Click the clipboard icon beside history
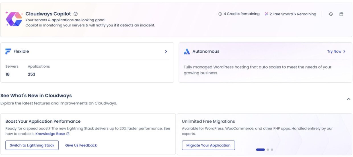This screenshot has width=353, height=157. pyautogui.click(x=341, y=14)
